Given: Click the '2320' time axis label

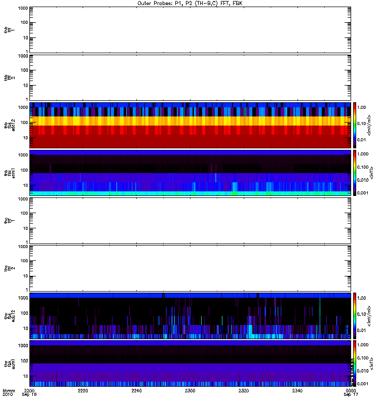Looking at the screenshot, I should (244, 390).
